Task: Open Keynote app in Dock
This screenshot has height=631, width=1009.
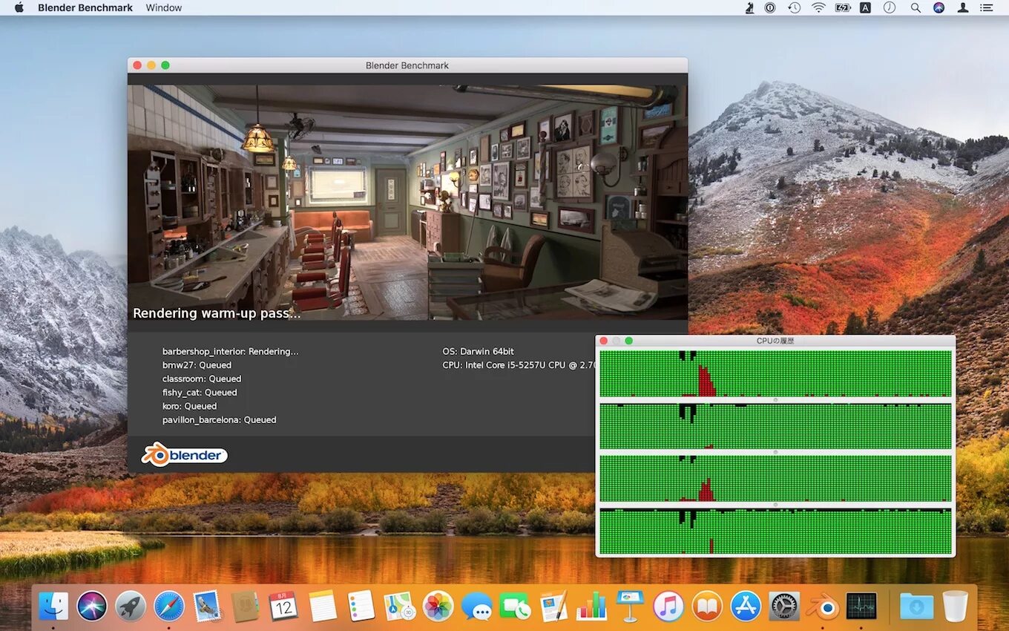Action: [630, 606]
